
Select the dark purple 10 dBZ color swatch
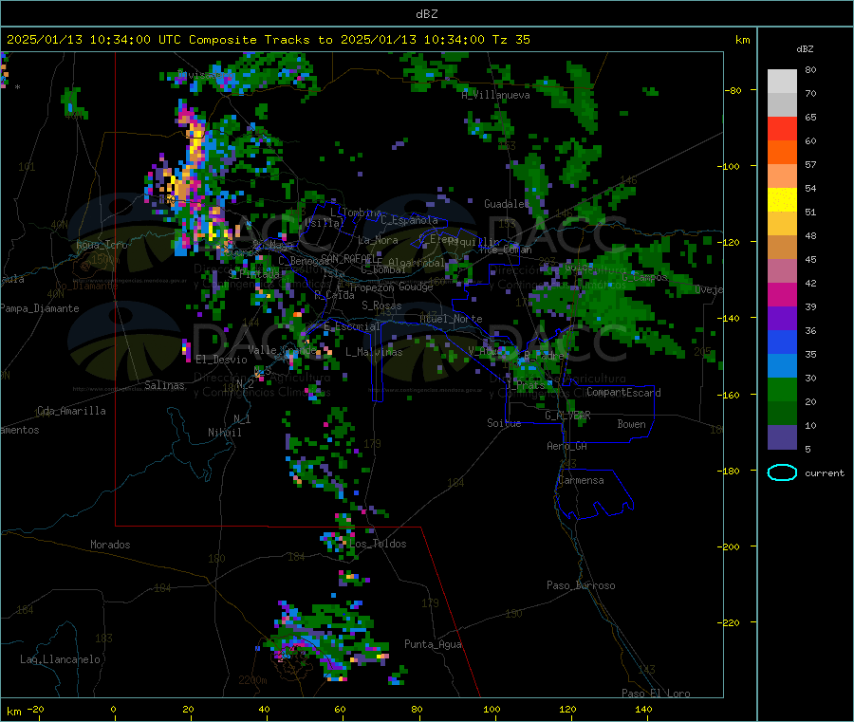(782, 437)
